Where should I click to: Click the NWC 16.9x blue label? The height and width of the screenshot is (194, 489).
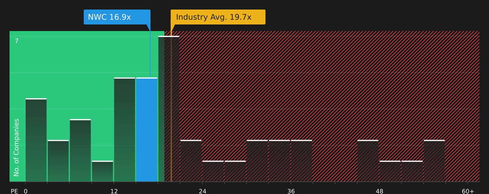tap(117, 17)
